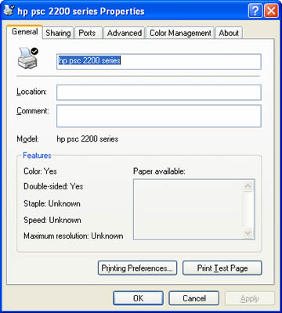
Task: Click the title bar printer icon
Action: coord(9,11)
